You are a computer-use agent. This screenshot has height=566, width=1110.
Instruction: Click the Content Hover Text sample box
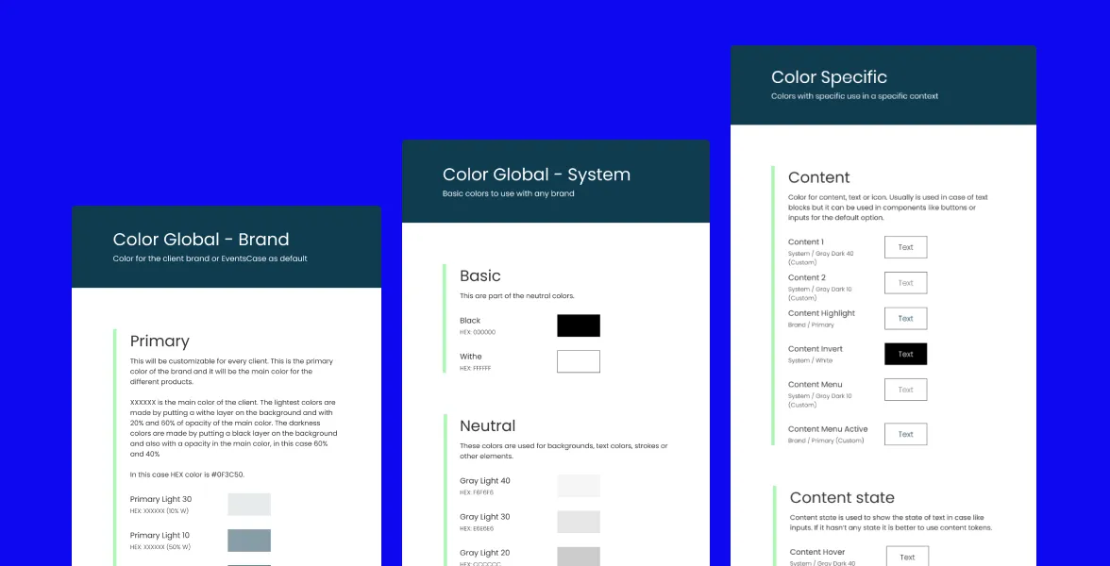908,557
